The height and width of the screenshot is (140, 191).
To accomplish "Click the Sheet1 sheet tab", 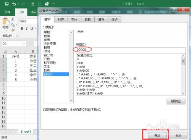I will [x=26, y=132].
